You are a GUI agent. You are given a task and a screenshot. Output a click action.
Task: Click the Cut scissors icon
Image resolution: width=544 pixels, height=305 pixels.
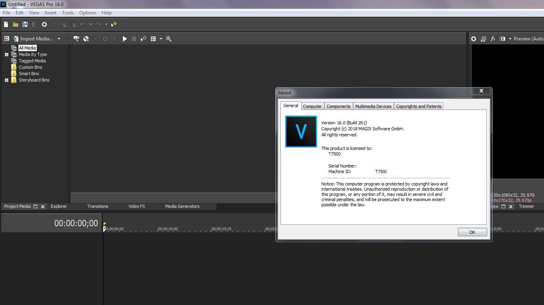point(54,24)
